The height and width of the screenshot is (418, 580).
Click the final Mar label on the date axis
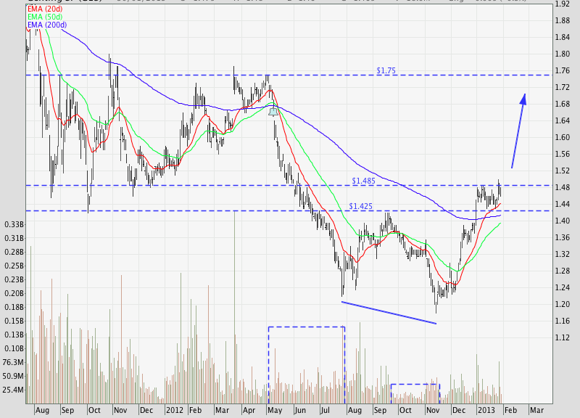coord(536,410)
